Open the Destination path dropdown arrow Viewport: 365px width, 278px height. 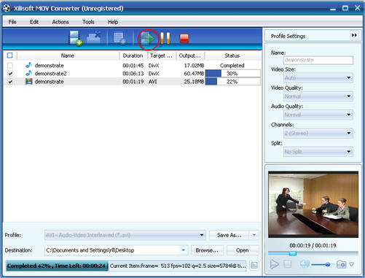point(184,250)
